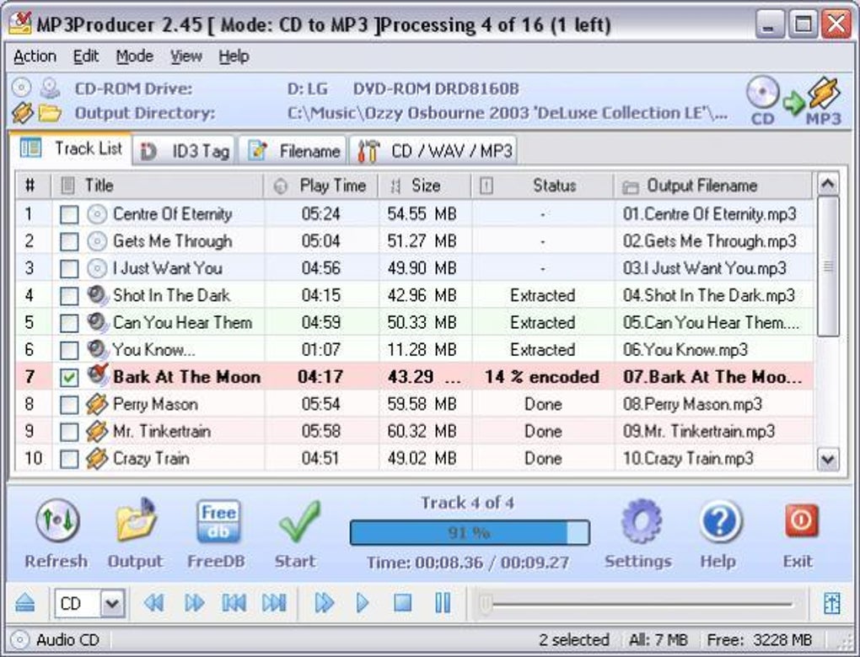Screen dimensions: 860x657
Task: Click the red Exit icon
Action: 801,521
